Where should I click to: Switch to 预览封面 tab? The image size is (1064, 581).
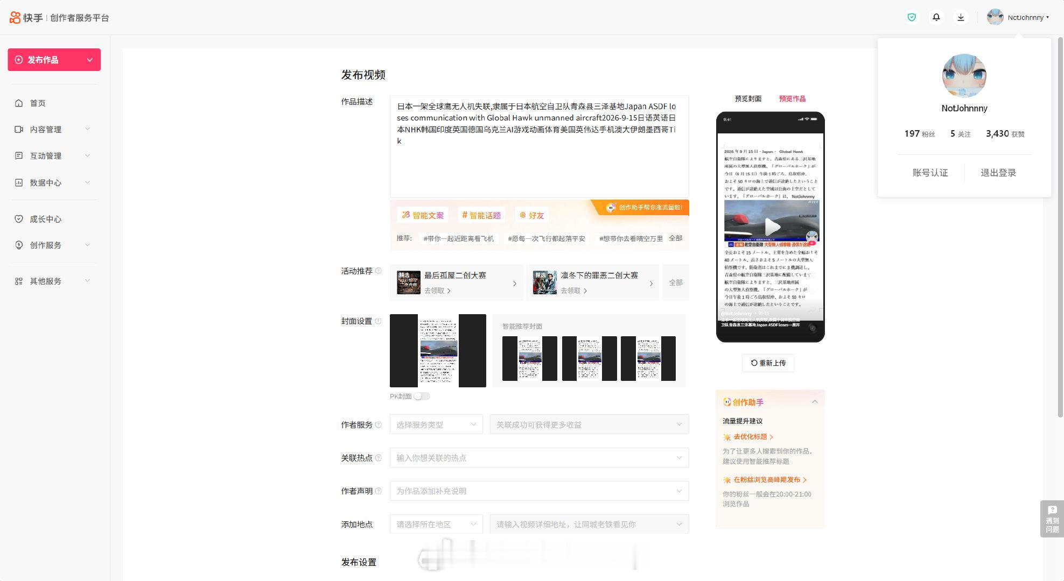748,98
